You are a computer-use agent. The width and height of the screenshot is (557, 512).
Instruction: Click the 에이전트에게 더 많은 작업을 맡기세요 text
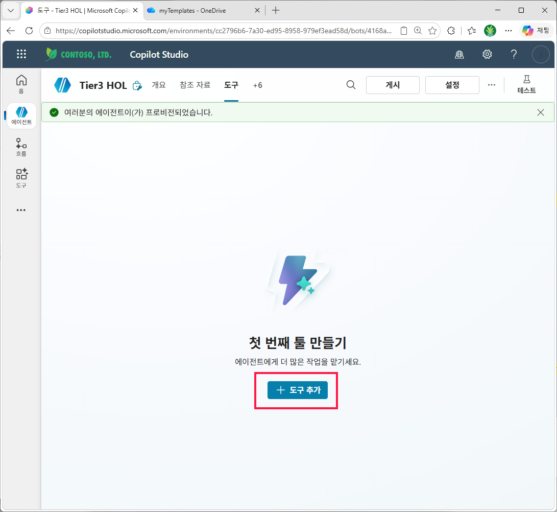click(x=298, y=362)
